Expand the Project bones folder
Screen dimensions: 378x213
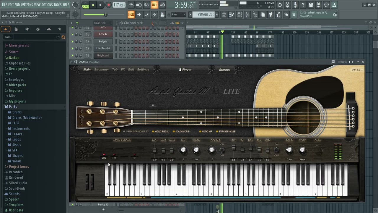click(19, 167)
